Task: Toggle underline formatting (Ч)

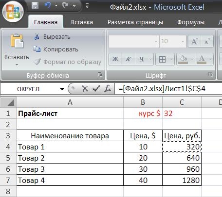Action: tap(142, 59)
